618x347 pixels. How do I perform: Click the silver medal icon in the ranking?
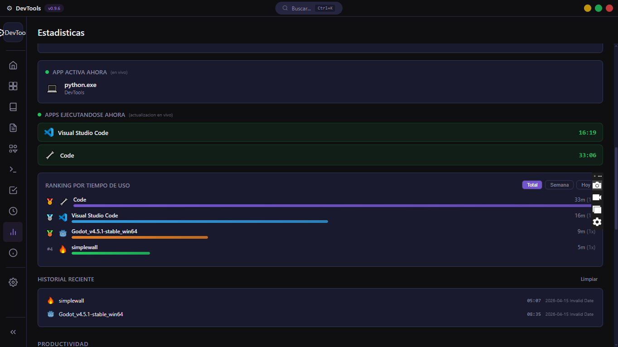pos(50,217)
